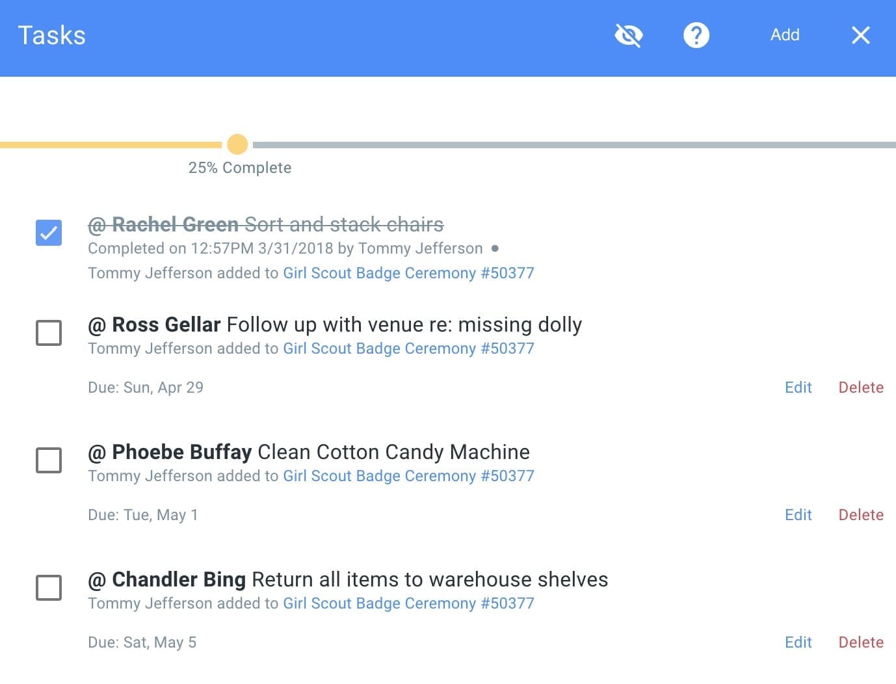896x684 pixels.
Task: Close the Tasks panel
Action: [860, 35]
